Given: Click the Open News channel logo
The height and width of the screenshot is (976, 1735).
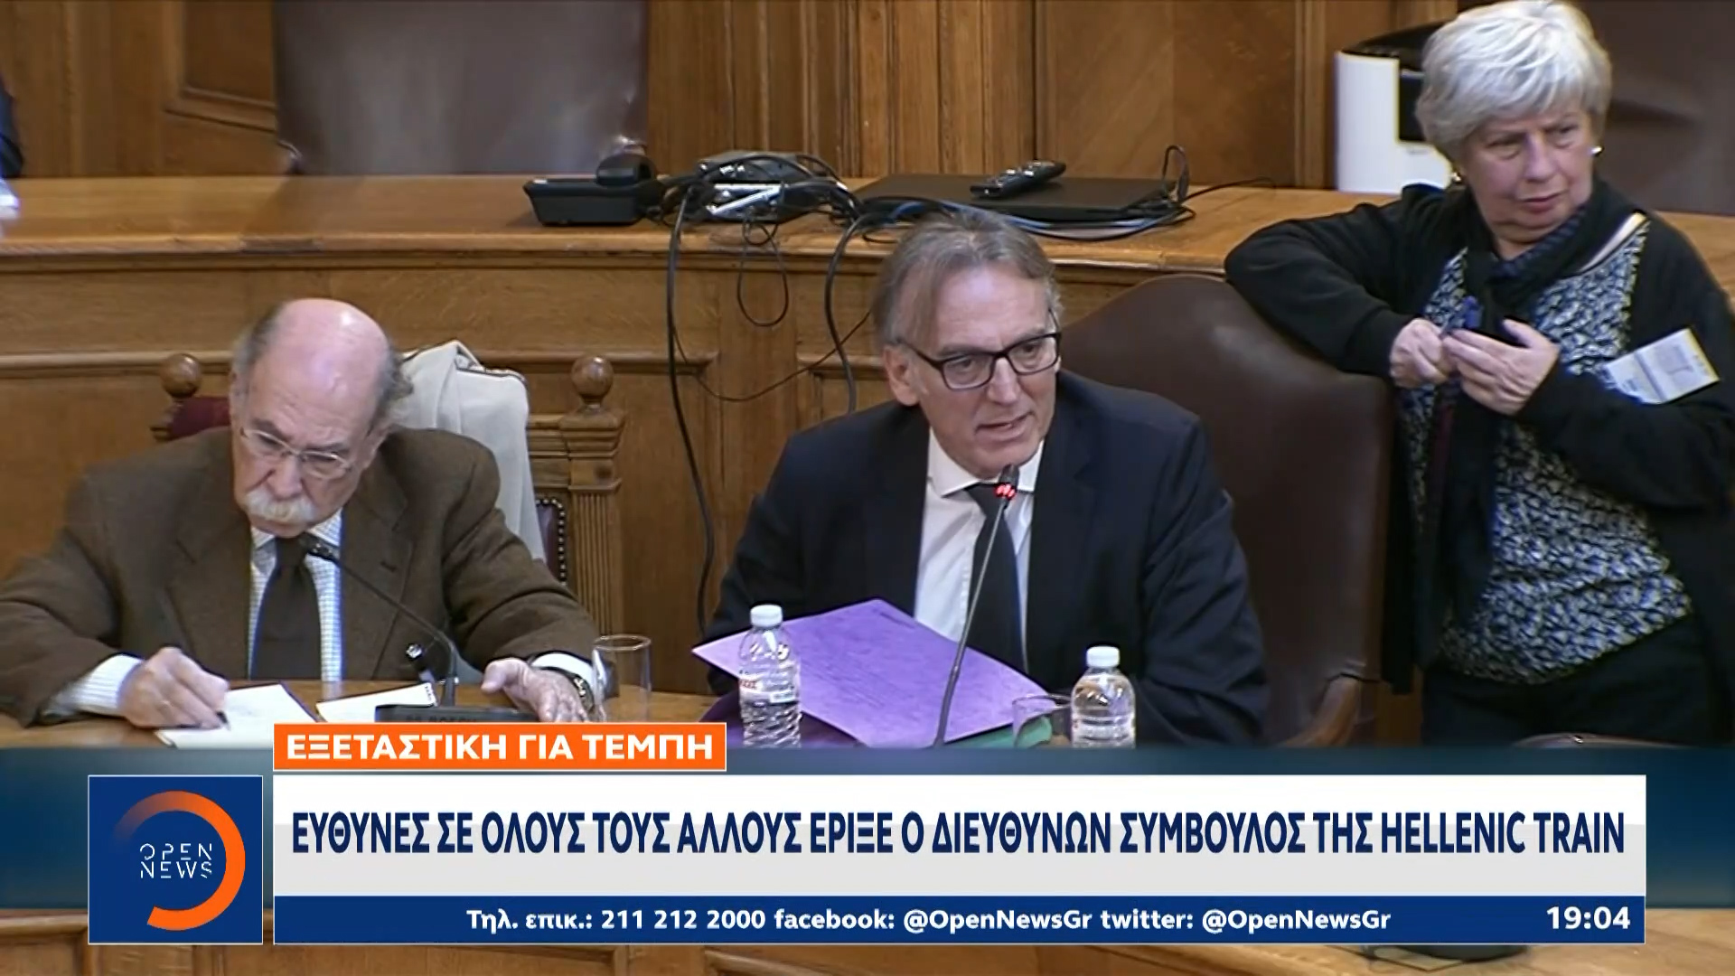Looking at the screenshot, I should 175,859.
